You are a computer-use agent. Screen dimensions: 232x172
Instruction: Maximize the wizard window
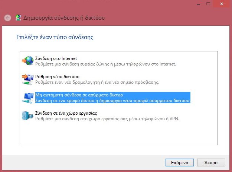point(208,4)
